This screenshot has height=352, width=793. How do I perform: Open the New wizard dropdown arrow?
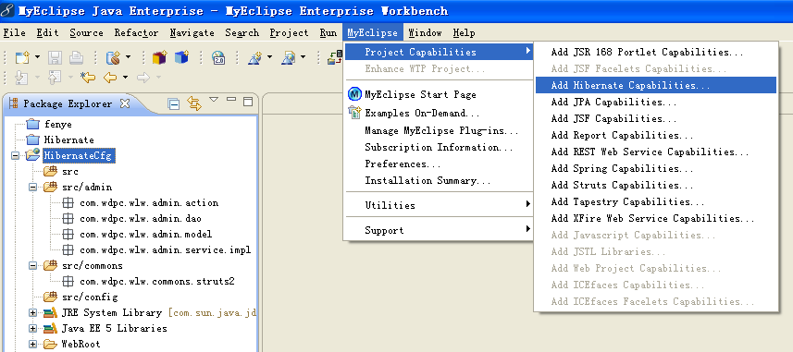37,57
